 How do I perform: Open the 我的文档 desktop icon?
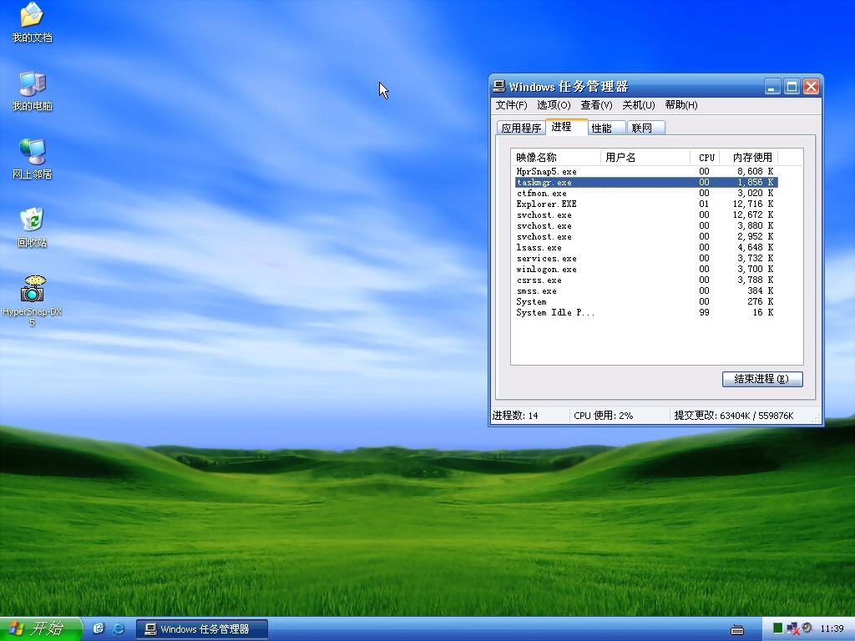[x=32, y=22]
